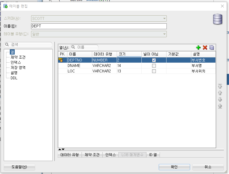Move column to top arrow
Screen dimensions: 229x174
(x=220, y=86)
